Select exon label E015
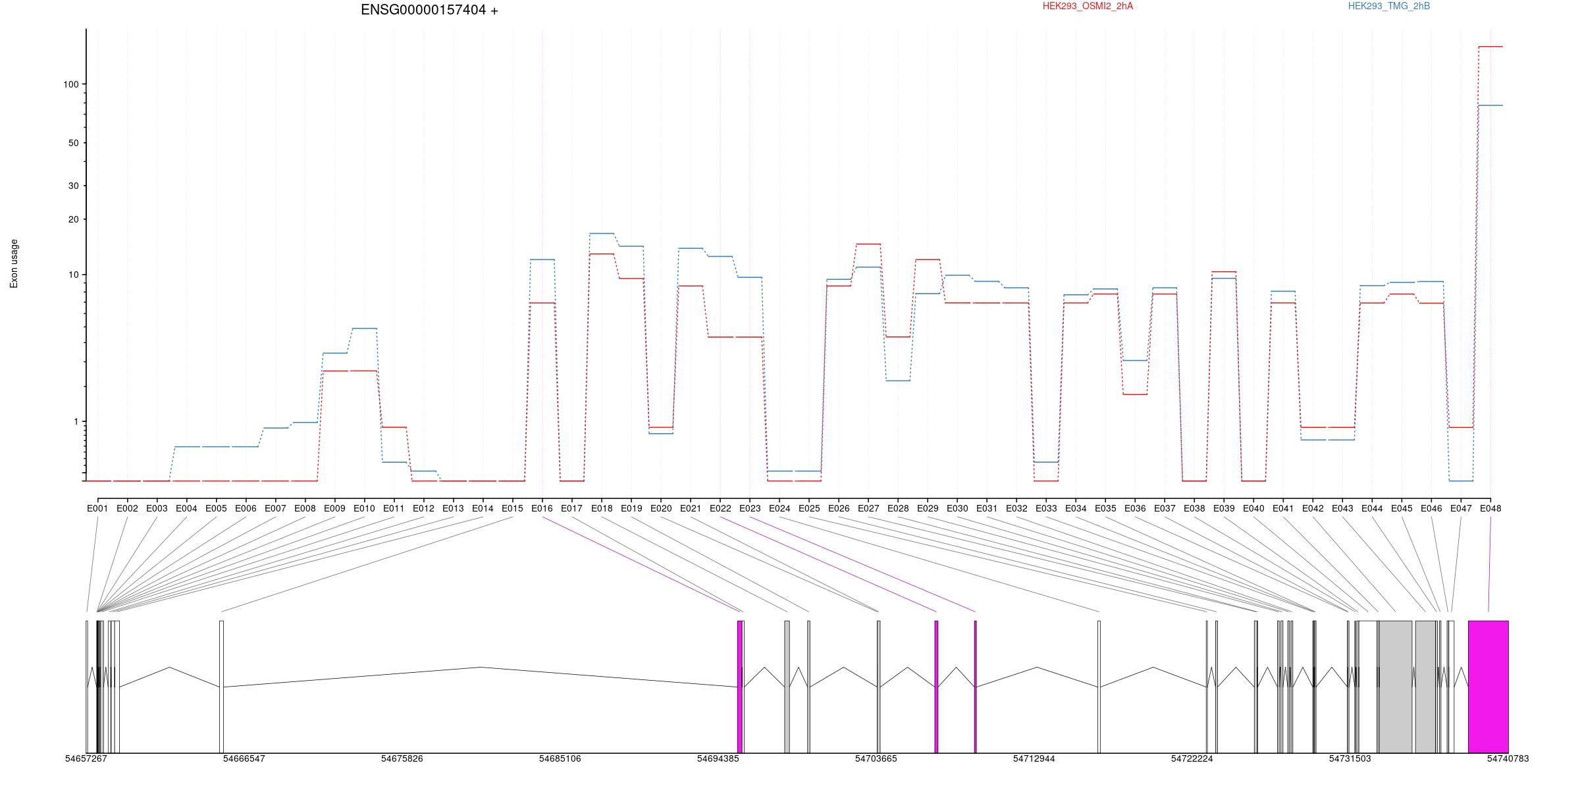The image size is (1580, 790). point(512,508)
